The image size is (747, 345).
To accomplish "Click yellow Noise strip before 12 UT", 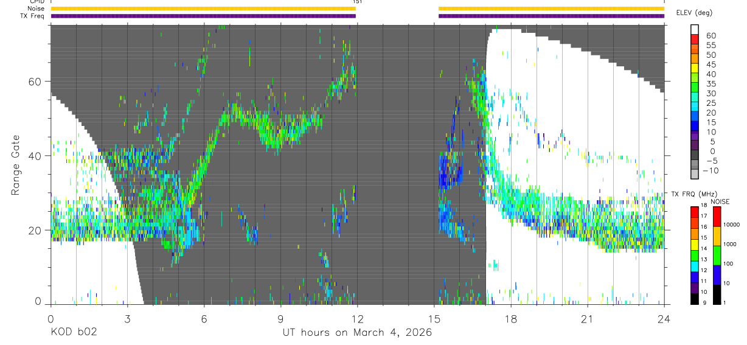I will pos(203,9).
